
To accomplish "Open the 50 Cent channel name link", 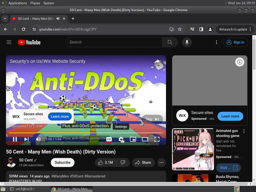I will [26, 160].
